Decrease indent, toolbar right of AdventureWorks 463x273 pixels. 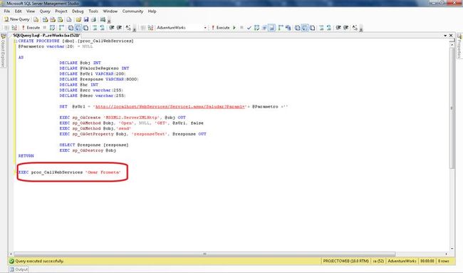[x=338, y=28]
